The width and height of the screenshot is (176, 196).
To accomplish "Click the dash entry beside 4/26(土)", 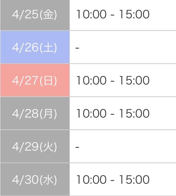I will (x=77, y=48).
